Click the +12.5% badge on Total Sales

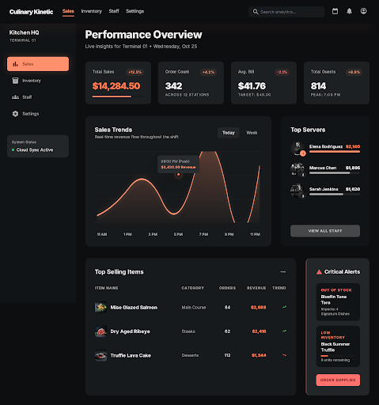click(x=135, y=72)
